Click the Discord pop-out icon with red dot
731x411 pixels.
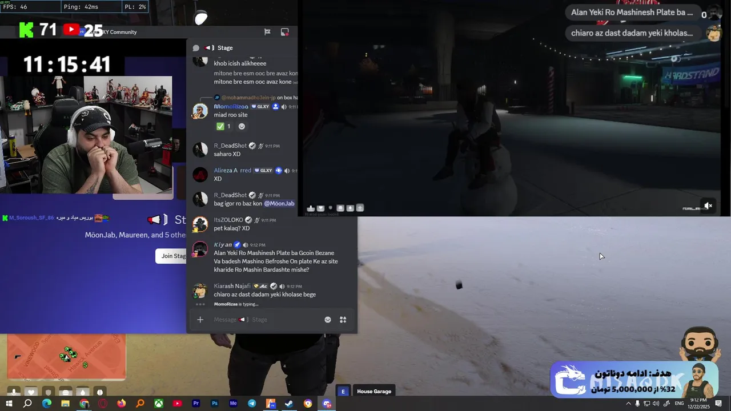(x=284, y=32)
